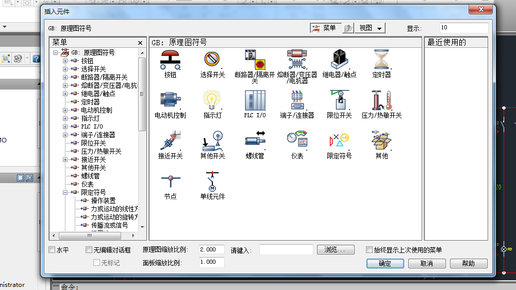
Task: Choose the 电动机控制 motor control icon
Action: [170, 100]
